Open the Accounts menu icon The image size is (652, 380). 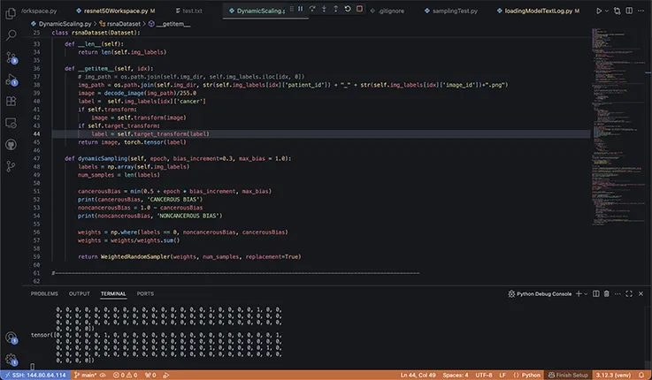11,338
